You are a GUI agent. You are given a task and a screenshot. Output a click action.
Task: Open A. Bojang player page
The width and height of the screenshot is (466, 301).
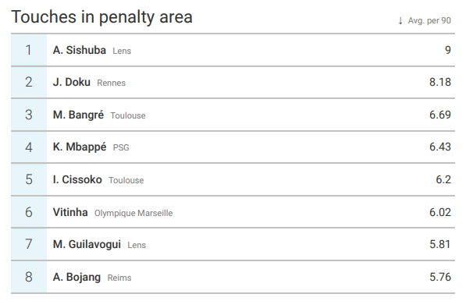(x=76, y=277)
